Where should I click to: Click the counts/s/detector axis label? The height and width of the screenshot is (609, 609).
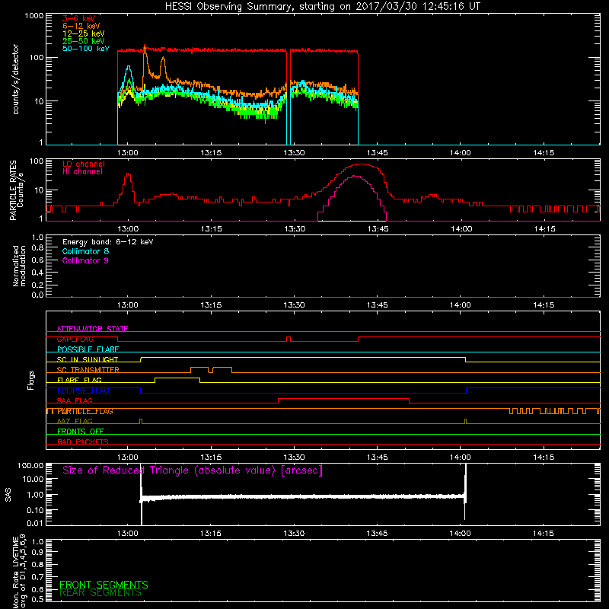click(x=16, y=79)
